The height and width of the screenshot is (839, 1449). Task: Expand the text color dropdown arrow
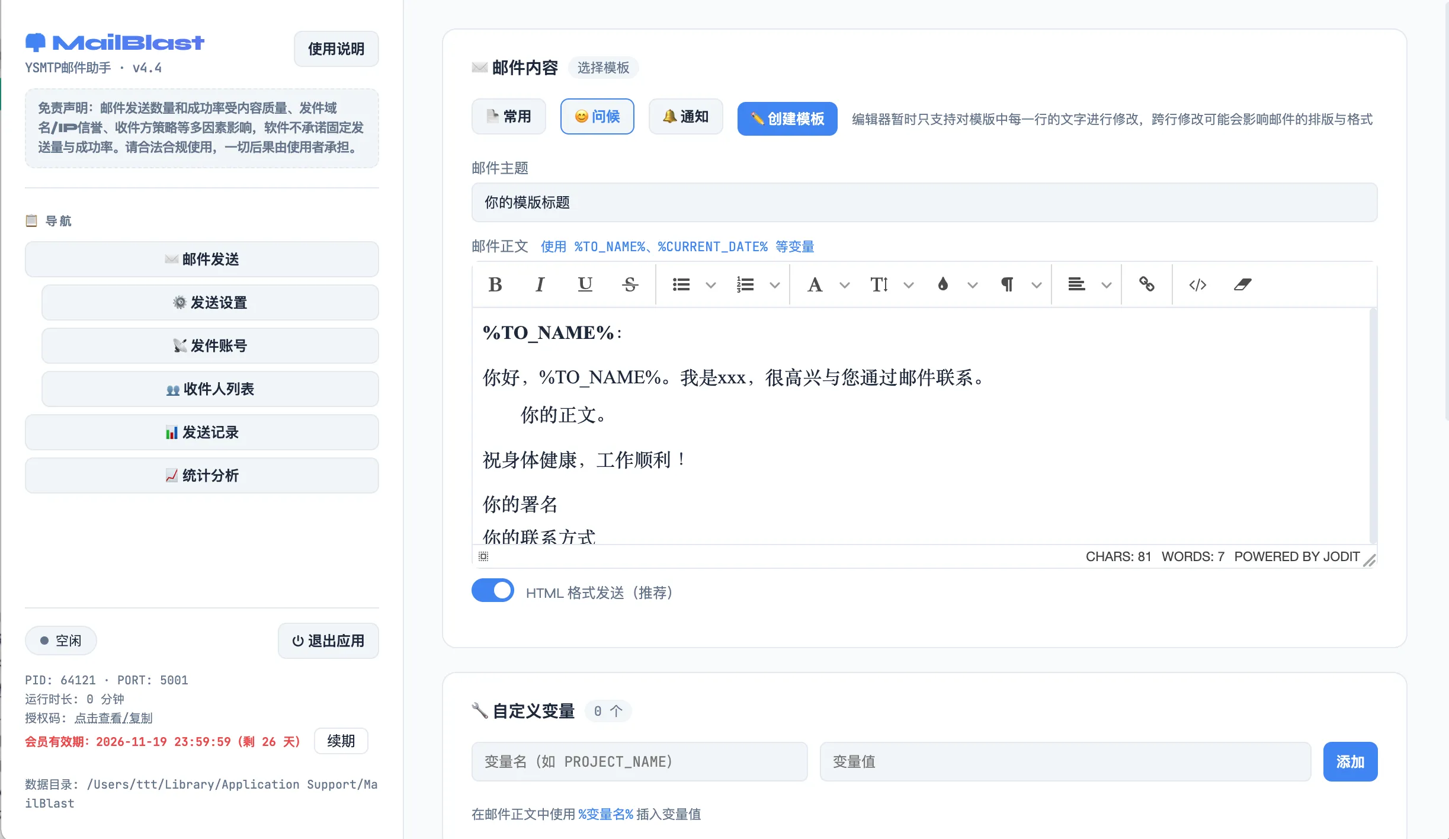(973, 286)
